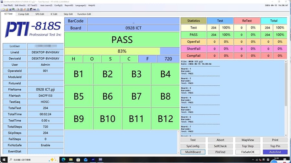Viewport: 291px width, 163px height.
Task: Open the Language(L) menu
Action: [x=81, y=5]
